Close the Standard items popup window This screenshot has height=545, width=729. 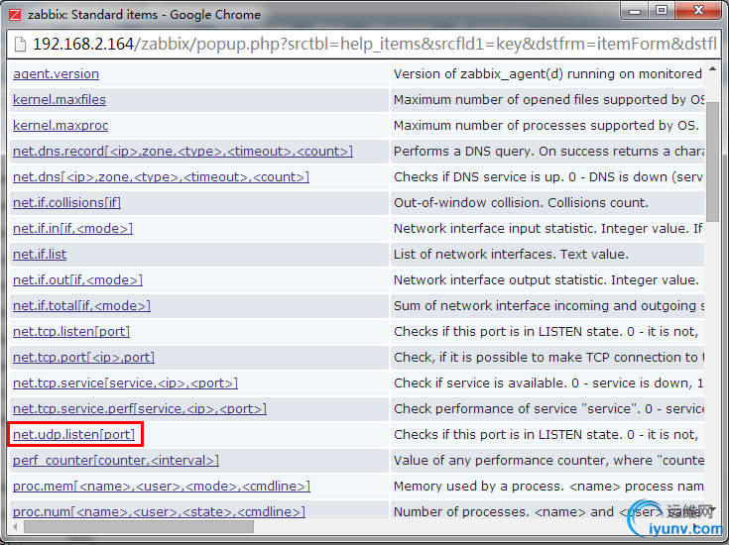(x=698, y=11)
